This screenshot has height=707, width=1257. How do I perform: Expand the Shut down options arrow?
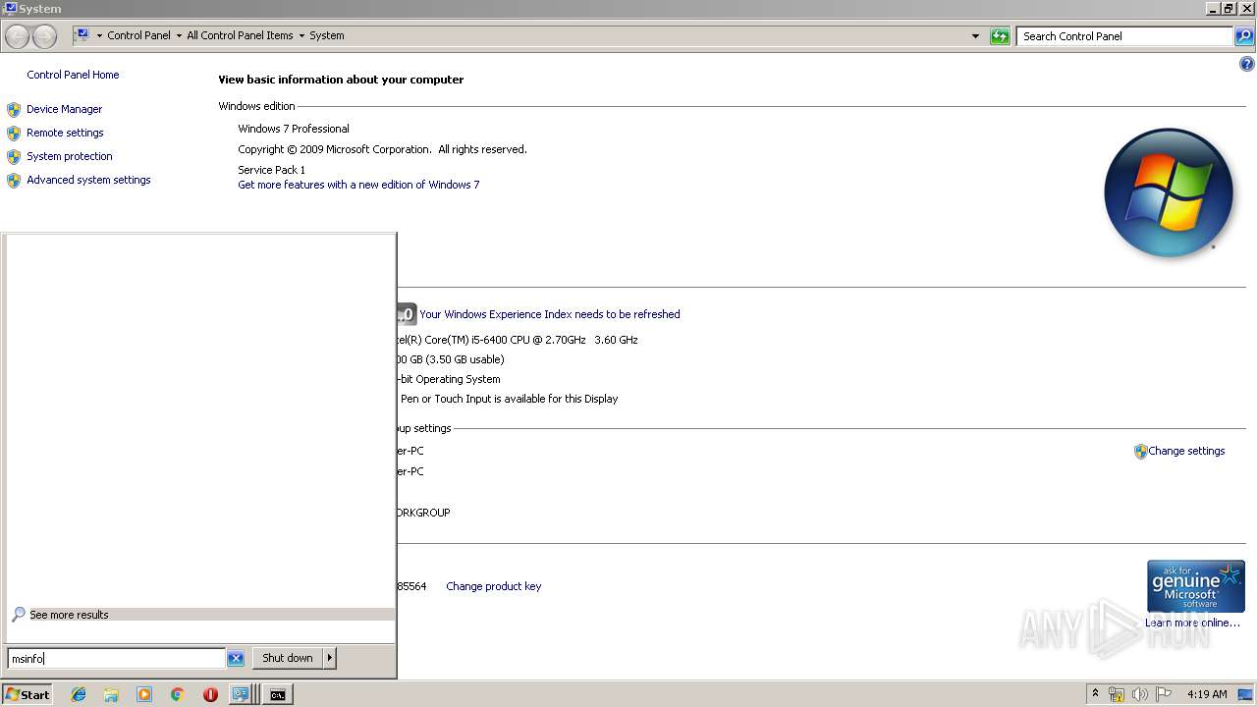click(330, 658)
